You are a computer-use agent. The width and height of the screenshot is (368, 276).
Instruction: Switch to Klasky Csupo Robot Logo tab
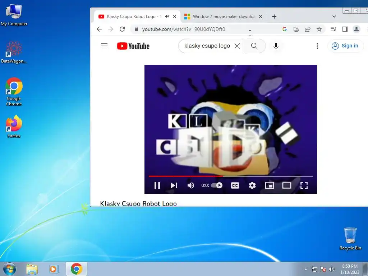[x=134, y=17]
